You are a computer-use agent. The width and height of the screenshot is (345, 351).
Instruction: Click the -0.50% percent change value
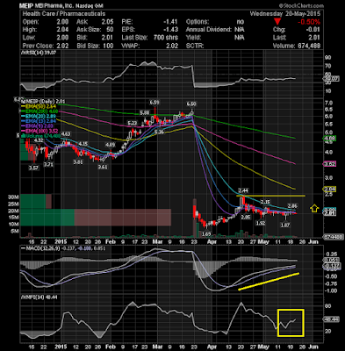[309, 22]
